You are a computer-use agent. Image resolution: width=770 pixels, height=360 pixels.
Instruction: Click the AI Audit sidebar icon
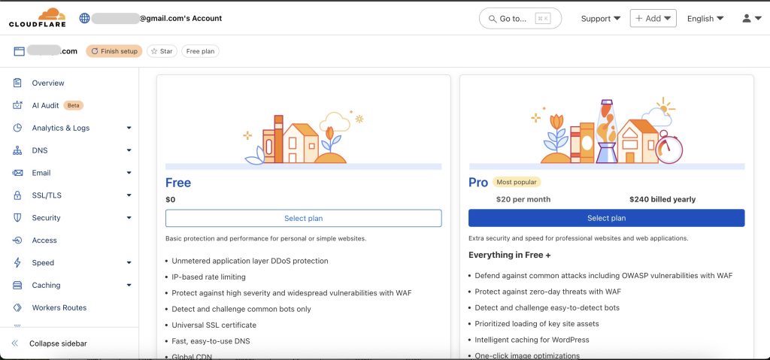[x=17, y=105]
